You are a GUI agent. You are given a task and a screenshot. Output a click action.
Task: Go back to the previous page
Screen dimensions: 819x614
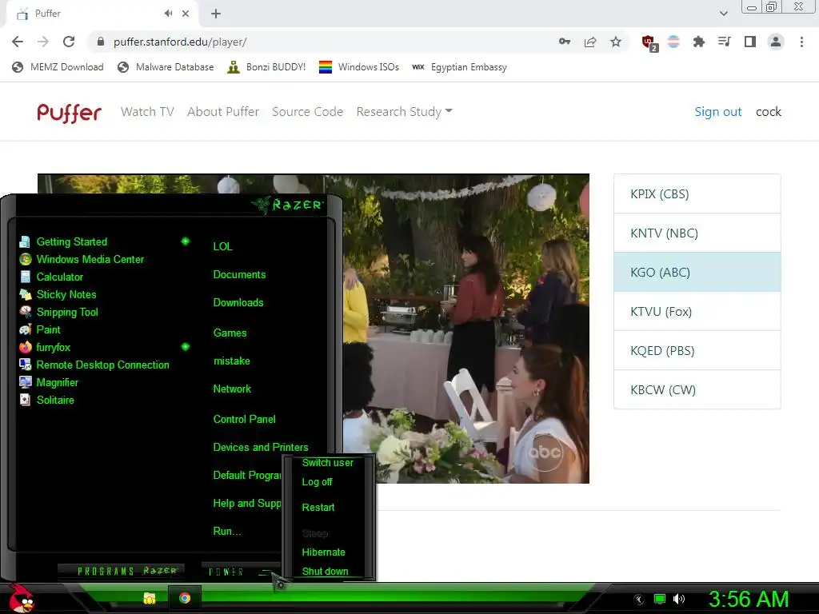(x=18, y=42)
